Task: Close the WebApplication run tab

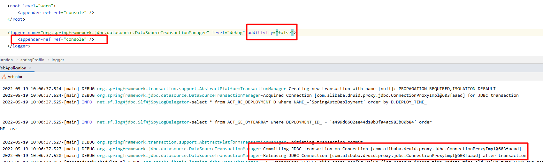Action: click(30, 68)
